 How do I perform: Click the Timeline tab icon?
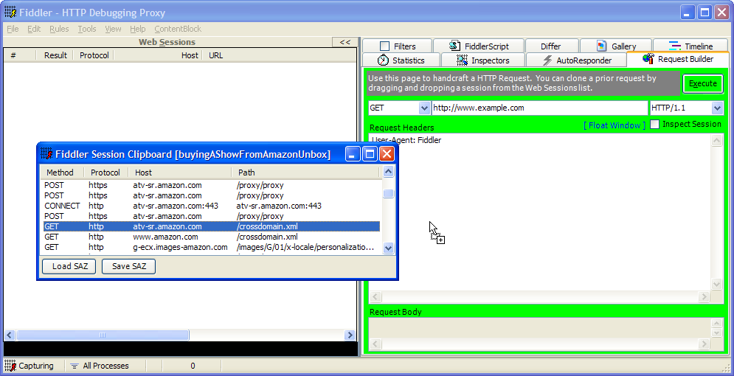point(675,46)
